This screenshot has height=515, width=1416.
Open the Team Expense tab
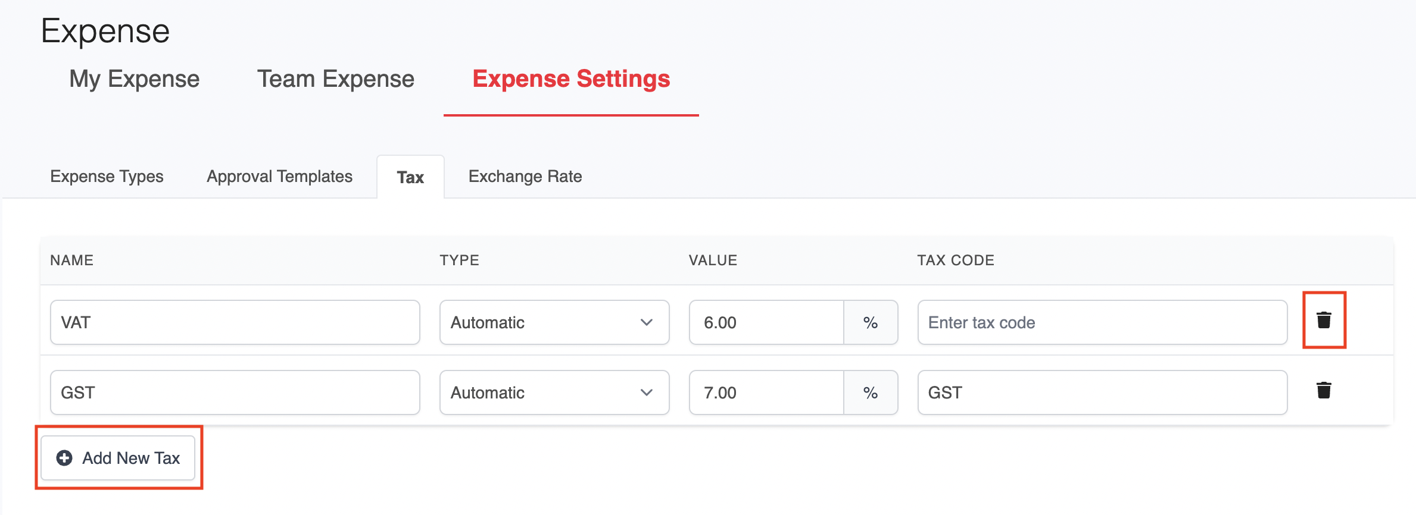click(x=335, y=79)
